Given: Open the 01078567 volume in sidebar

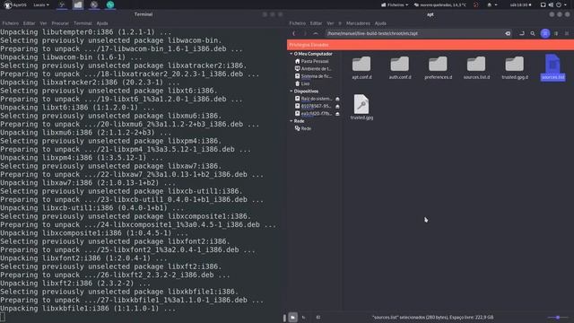Looking at the screenshot, I should [x=313, y=106].
